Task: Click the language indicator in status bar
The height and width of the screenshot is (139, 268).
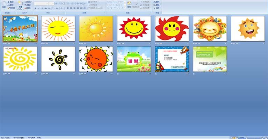Action: (34, 138)
